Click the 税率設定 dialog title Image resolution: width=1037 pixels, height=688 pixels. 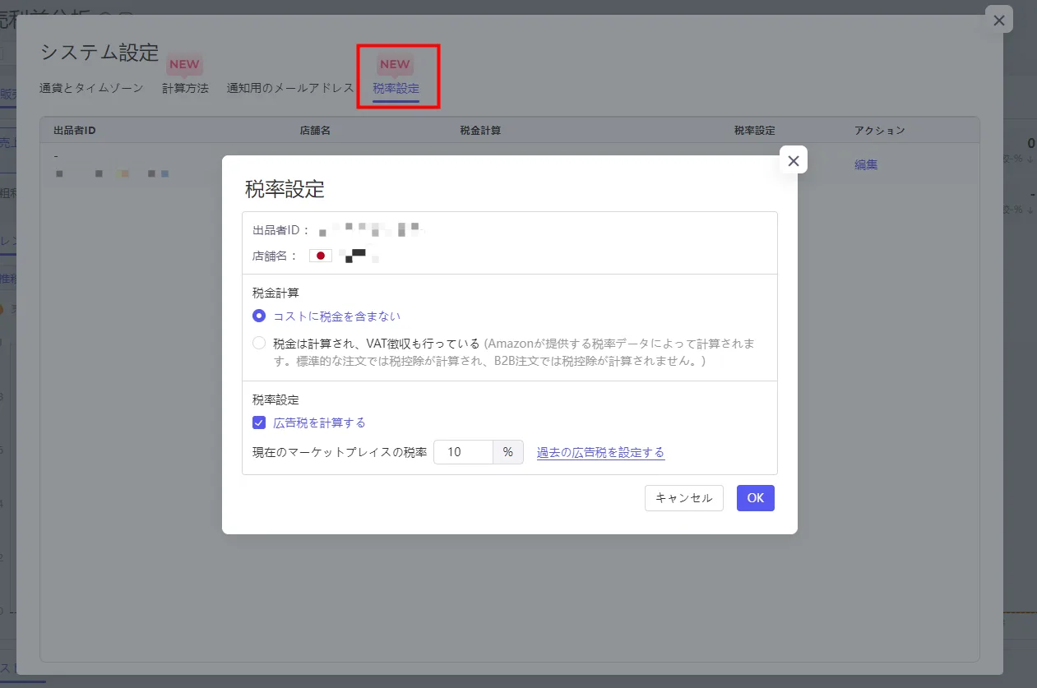[x=285, y=190]
